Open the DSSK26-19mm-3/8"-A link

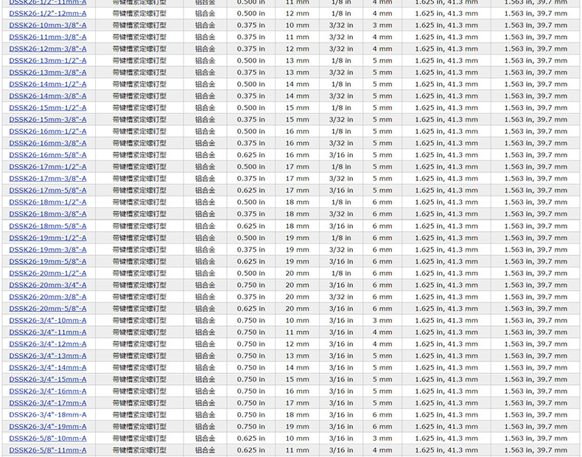point(47,249)
